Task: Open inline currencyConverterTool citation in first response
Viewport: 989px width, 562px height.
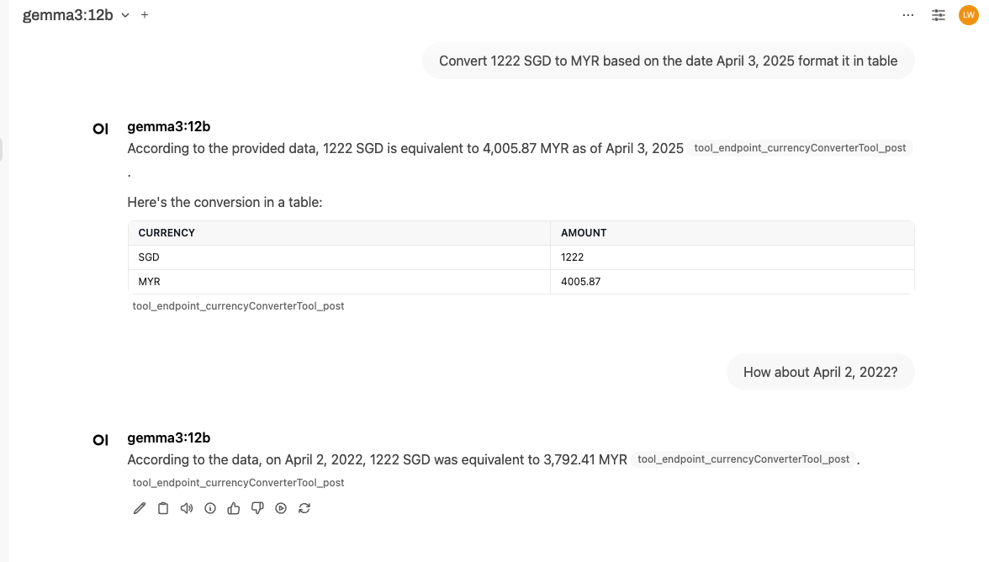Action: click(x=800, y=148)
